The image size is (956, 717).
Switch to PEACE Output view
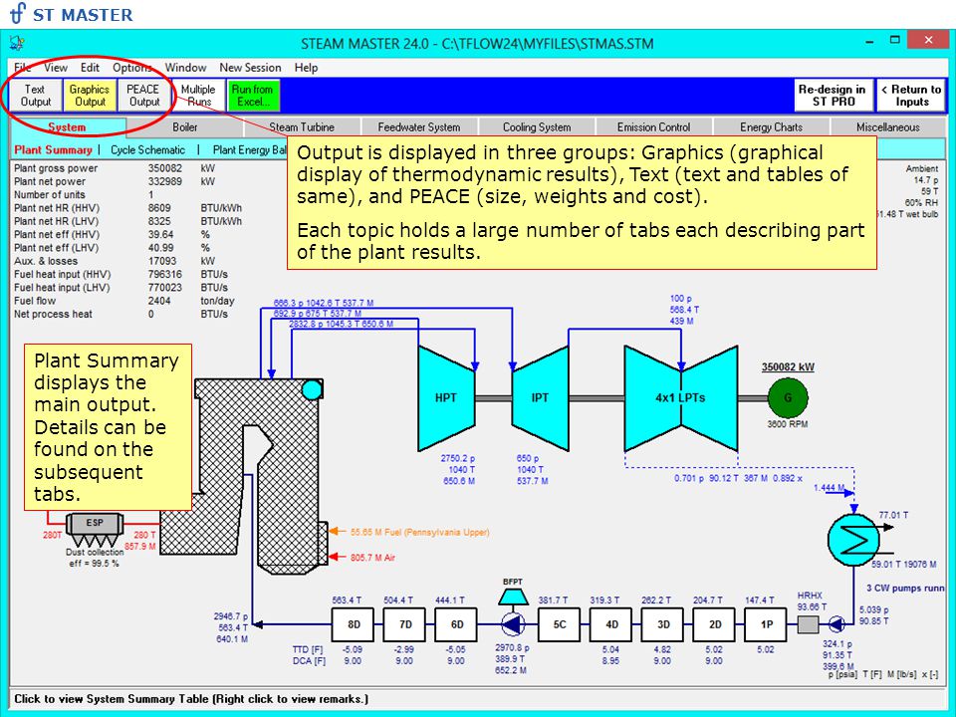click(x=143, y=96)
